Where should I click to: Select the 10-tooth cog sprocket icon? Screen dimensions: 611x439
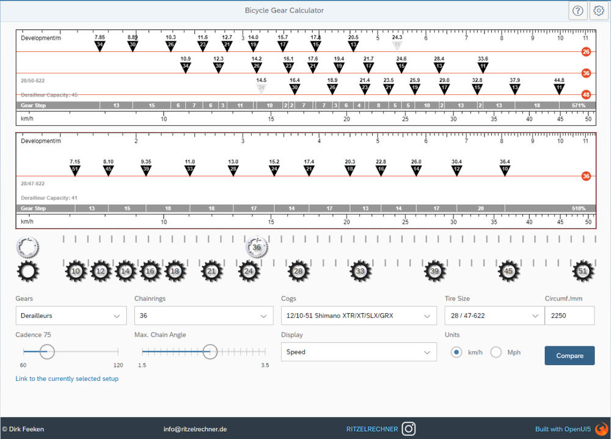(76, 271)
